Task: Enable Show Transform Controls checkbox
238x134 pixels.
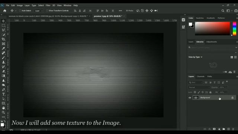Action: tap(47, 11)
